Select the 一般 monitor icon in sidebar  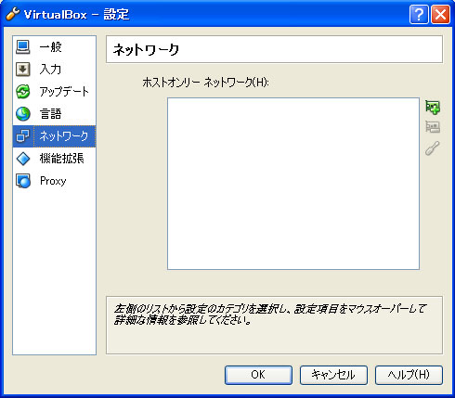tap(23, 47)
